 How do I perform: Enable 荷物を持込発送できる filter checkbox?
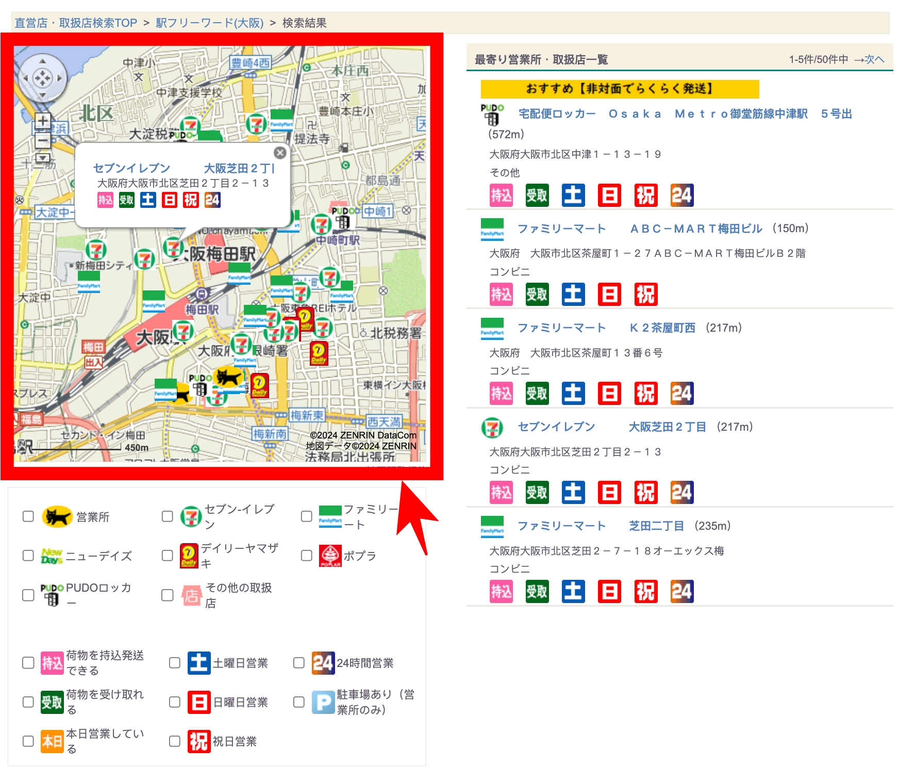[x=28, y=663]
